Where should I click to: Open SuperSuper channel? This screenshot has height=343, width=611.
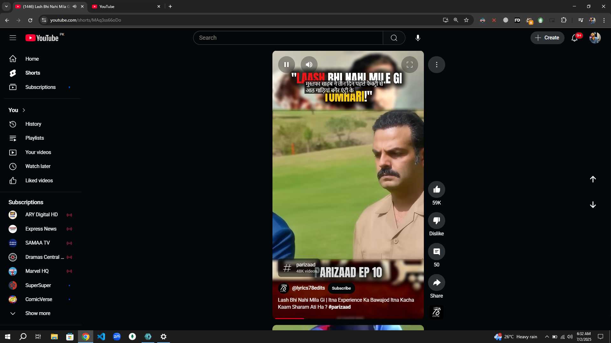(x=41, y=286)
